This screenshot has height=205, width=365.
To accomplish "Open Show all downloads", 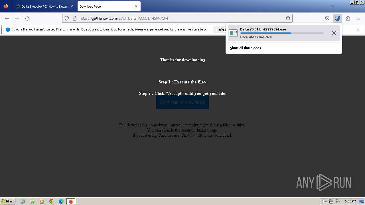I will (245, 48).
